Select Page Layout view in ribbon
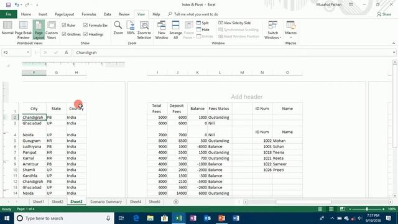This screenshot has width=398, height=224. pyautogui.click(x=39, y=30)
